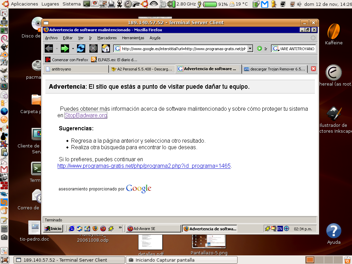
Task: Go to the Firefox Home page icon
Action: [106, 48]
